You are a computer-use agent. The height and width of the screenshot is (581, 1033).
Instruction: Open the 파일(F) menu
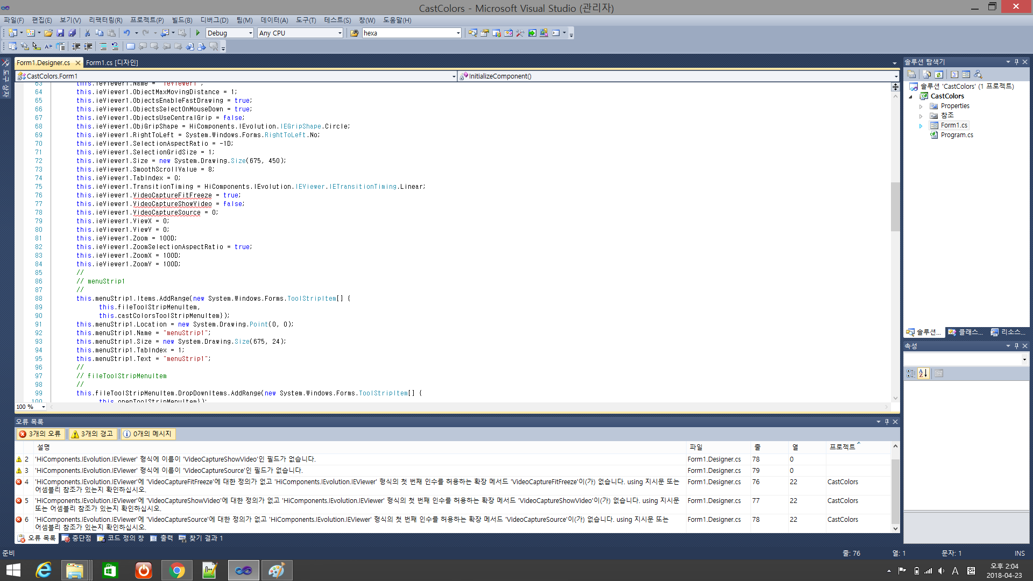point(14,20)
